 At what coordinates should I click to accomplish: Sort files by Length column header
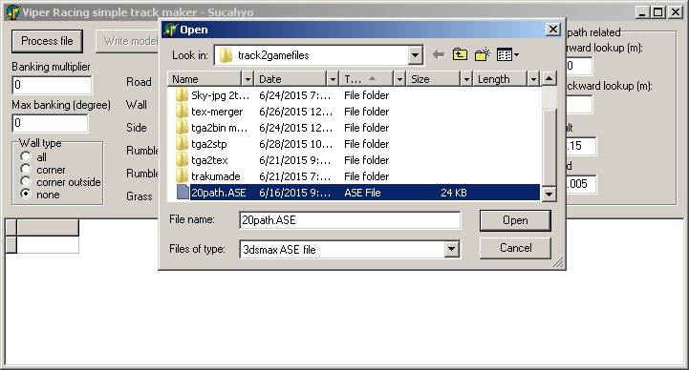tap(500, 79)
